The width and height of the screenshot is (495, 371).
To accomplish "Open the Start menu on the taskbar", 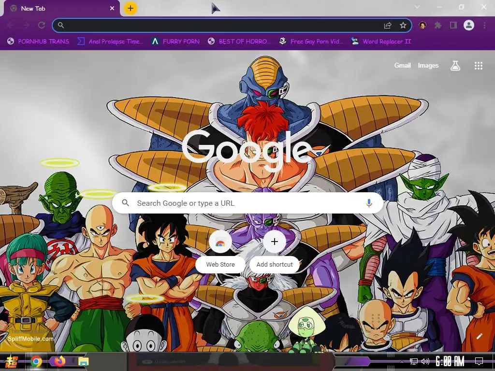I will [11, 361].
